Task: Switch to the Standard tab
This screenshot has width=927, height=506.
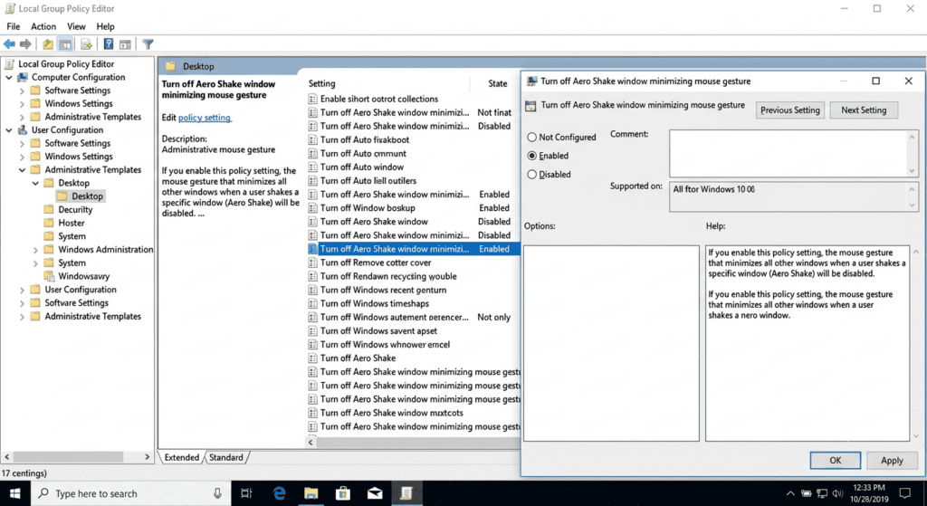Action: (x=225, y=457)
